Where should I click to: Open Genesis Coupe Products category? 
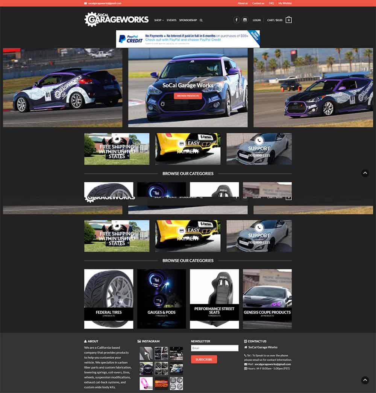[267, 299]
